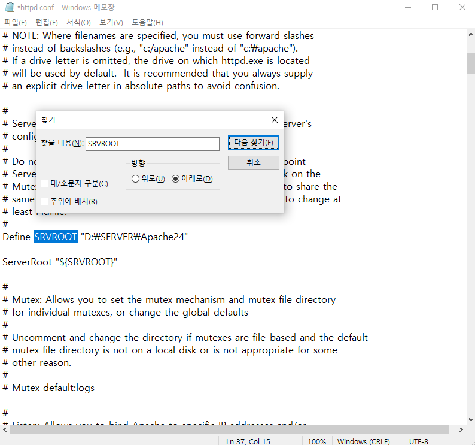Click 'Windows (CRLF)' status entry

coord(364,441)
